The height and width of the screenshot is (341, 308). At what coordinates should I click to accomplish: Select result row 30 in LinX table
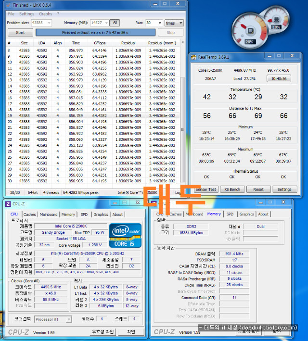tap(93, 181)
